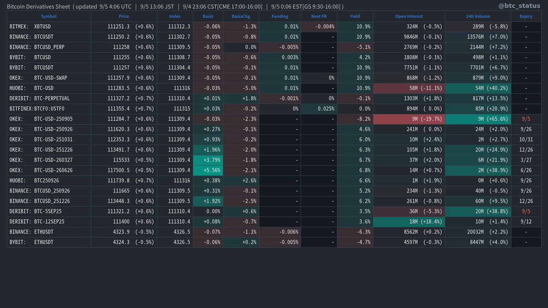Click the Symbol column header
The width and height of the screenshot is (548, 308).
pos(49,16)
